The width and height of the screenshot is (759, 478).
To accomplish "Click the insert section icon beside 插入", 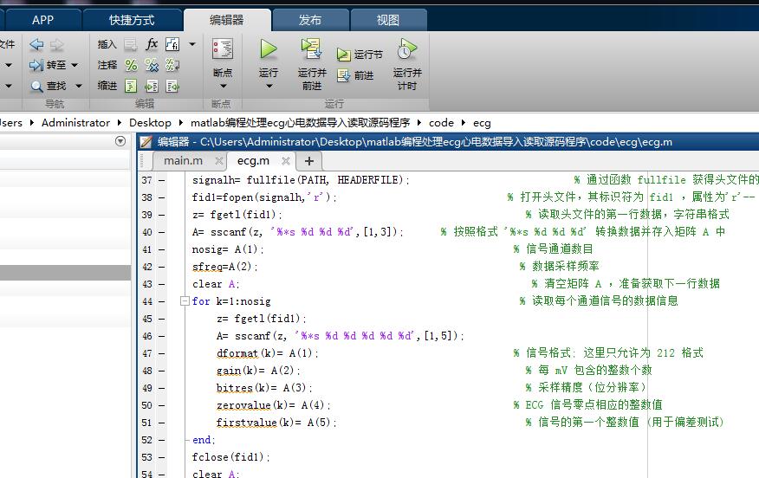I will point(130,44).
